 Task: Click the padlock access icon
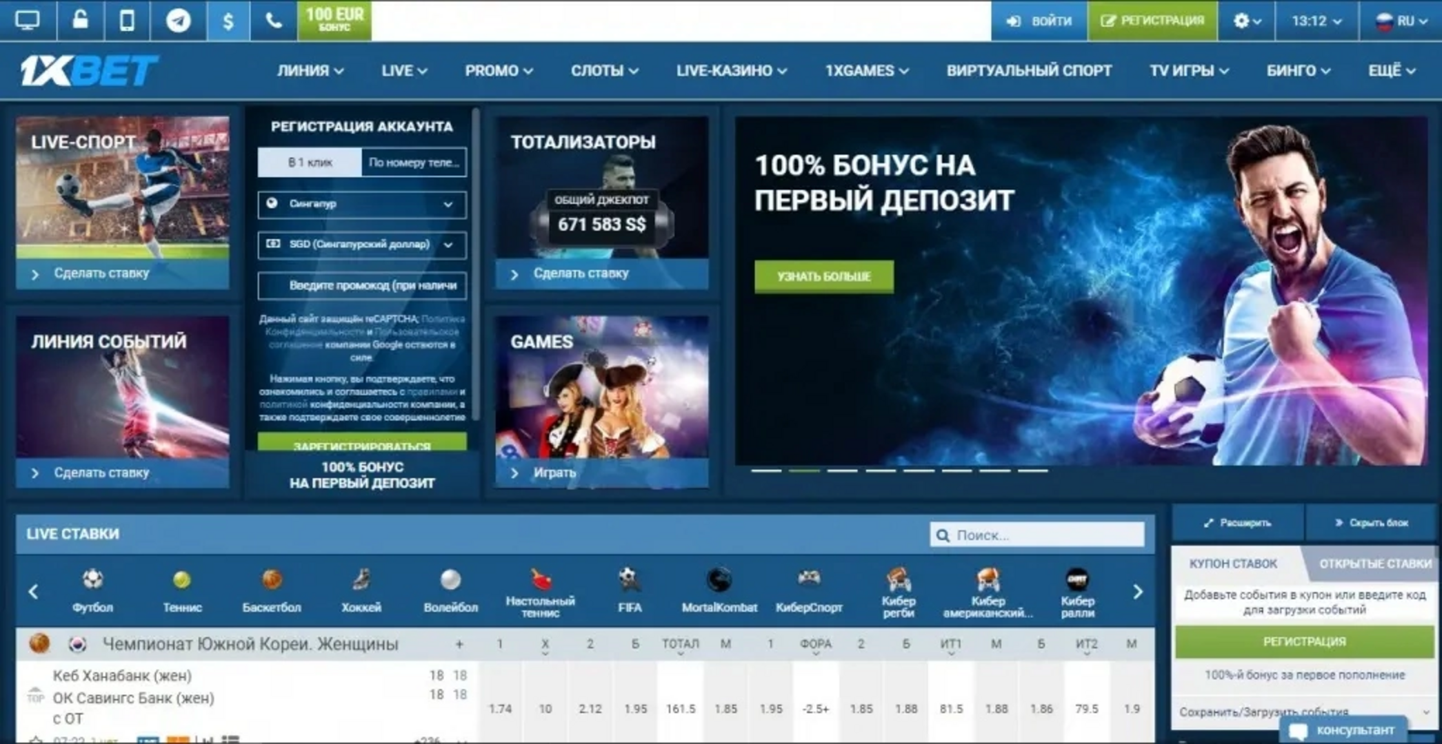[x=81, y=19]
